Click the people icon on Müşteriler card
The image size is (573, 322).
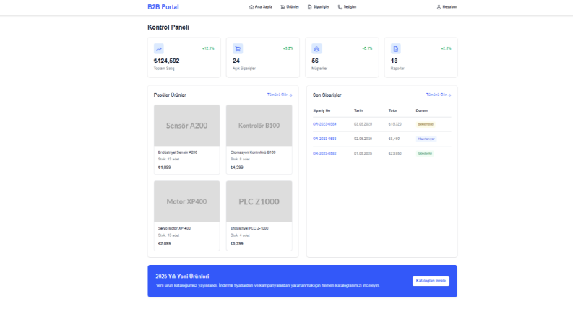316,48
